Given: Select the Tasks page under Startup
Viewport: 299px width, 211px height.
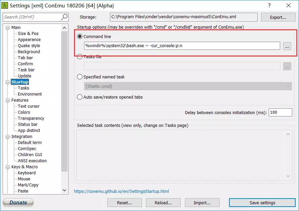Looking at the screenshot, I should [24, 88].
